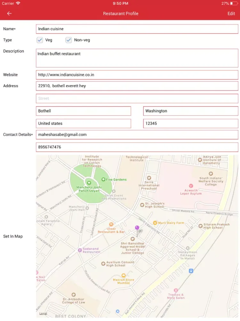Tap Utsav Restaurant & Bar icon
Viewport: 240px width, 321px height.
(x=111, y=225)
